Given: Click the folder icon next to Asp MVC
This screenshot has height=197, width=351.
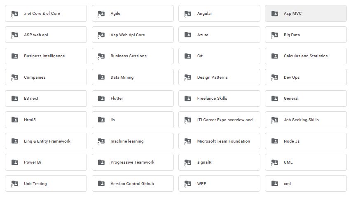Looking at the screenshot, I should pos(274,14).
